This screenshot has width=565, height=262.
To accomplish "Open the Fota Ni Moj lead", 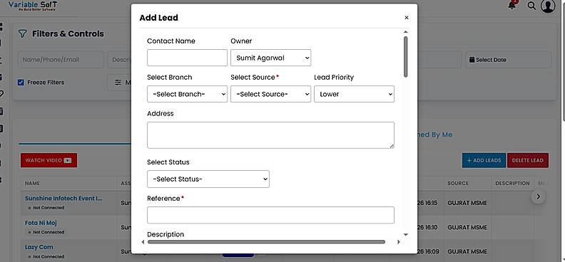I will (x=41, y=223).
